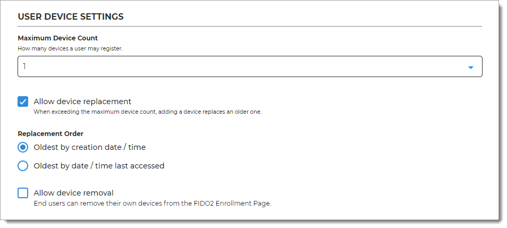Select the Oldest by creation date radio button
This screenshot has width=507, height=228.
(x=23, y=147)
